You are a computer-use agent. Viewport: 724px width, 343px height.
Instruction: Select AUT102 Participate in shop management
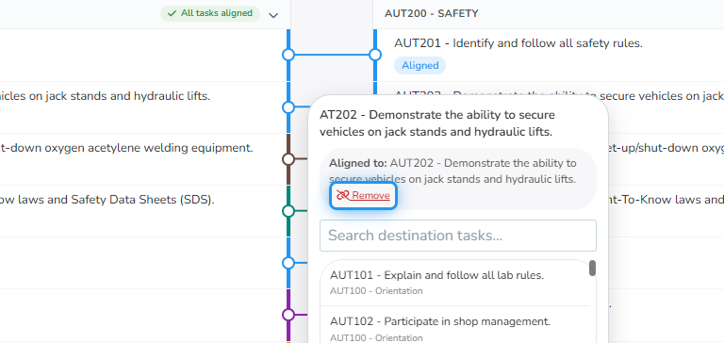[x=454, y=325]
